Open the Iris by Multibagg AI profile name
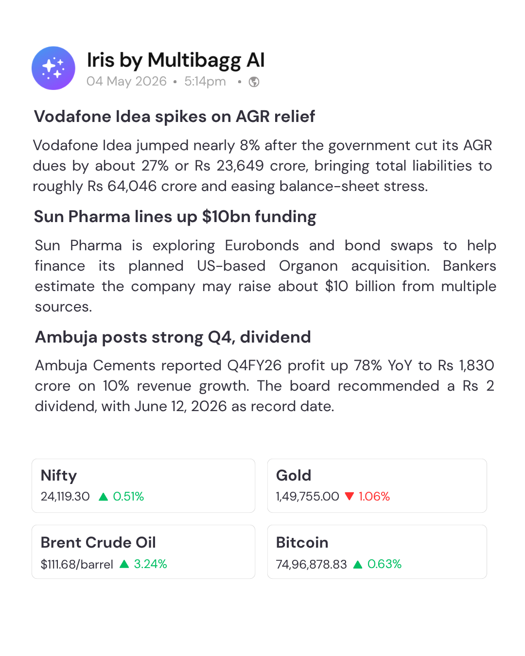Image resolution: width=525 pixels, height=656 pixels. click(175, 60)
